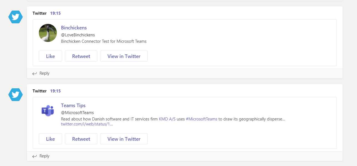Click the Twitter hexagon icon beside the Binchickens post
Screen dimensions: 357x166
(x=15, y=17)
